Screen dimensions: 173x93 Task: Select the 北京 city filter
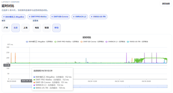tap(16, 28)
